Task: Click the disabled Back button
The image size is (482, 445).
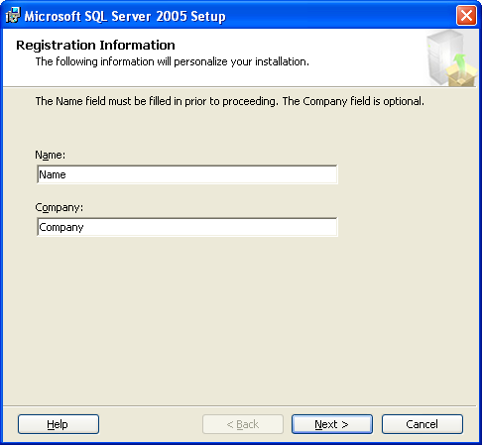Action: tap(243, 424)
